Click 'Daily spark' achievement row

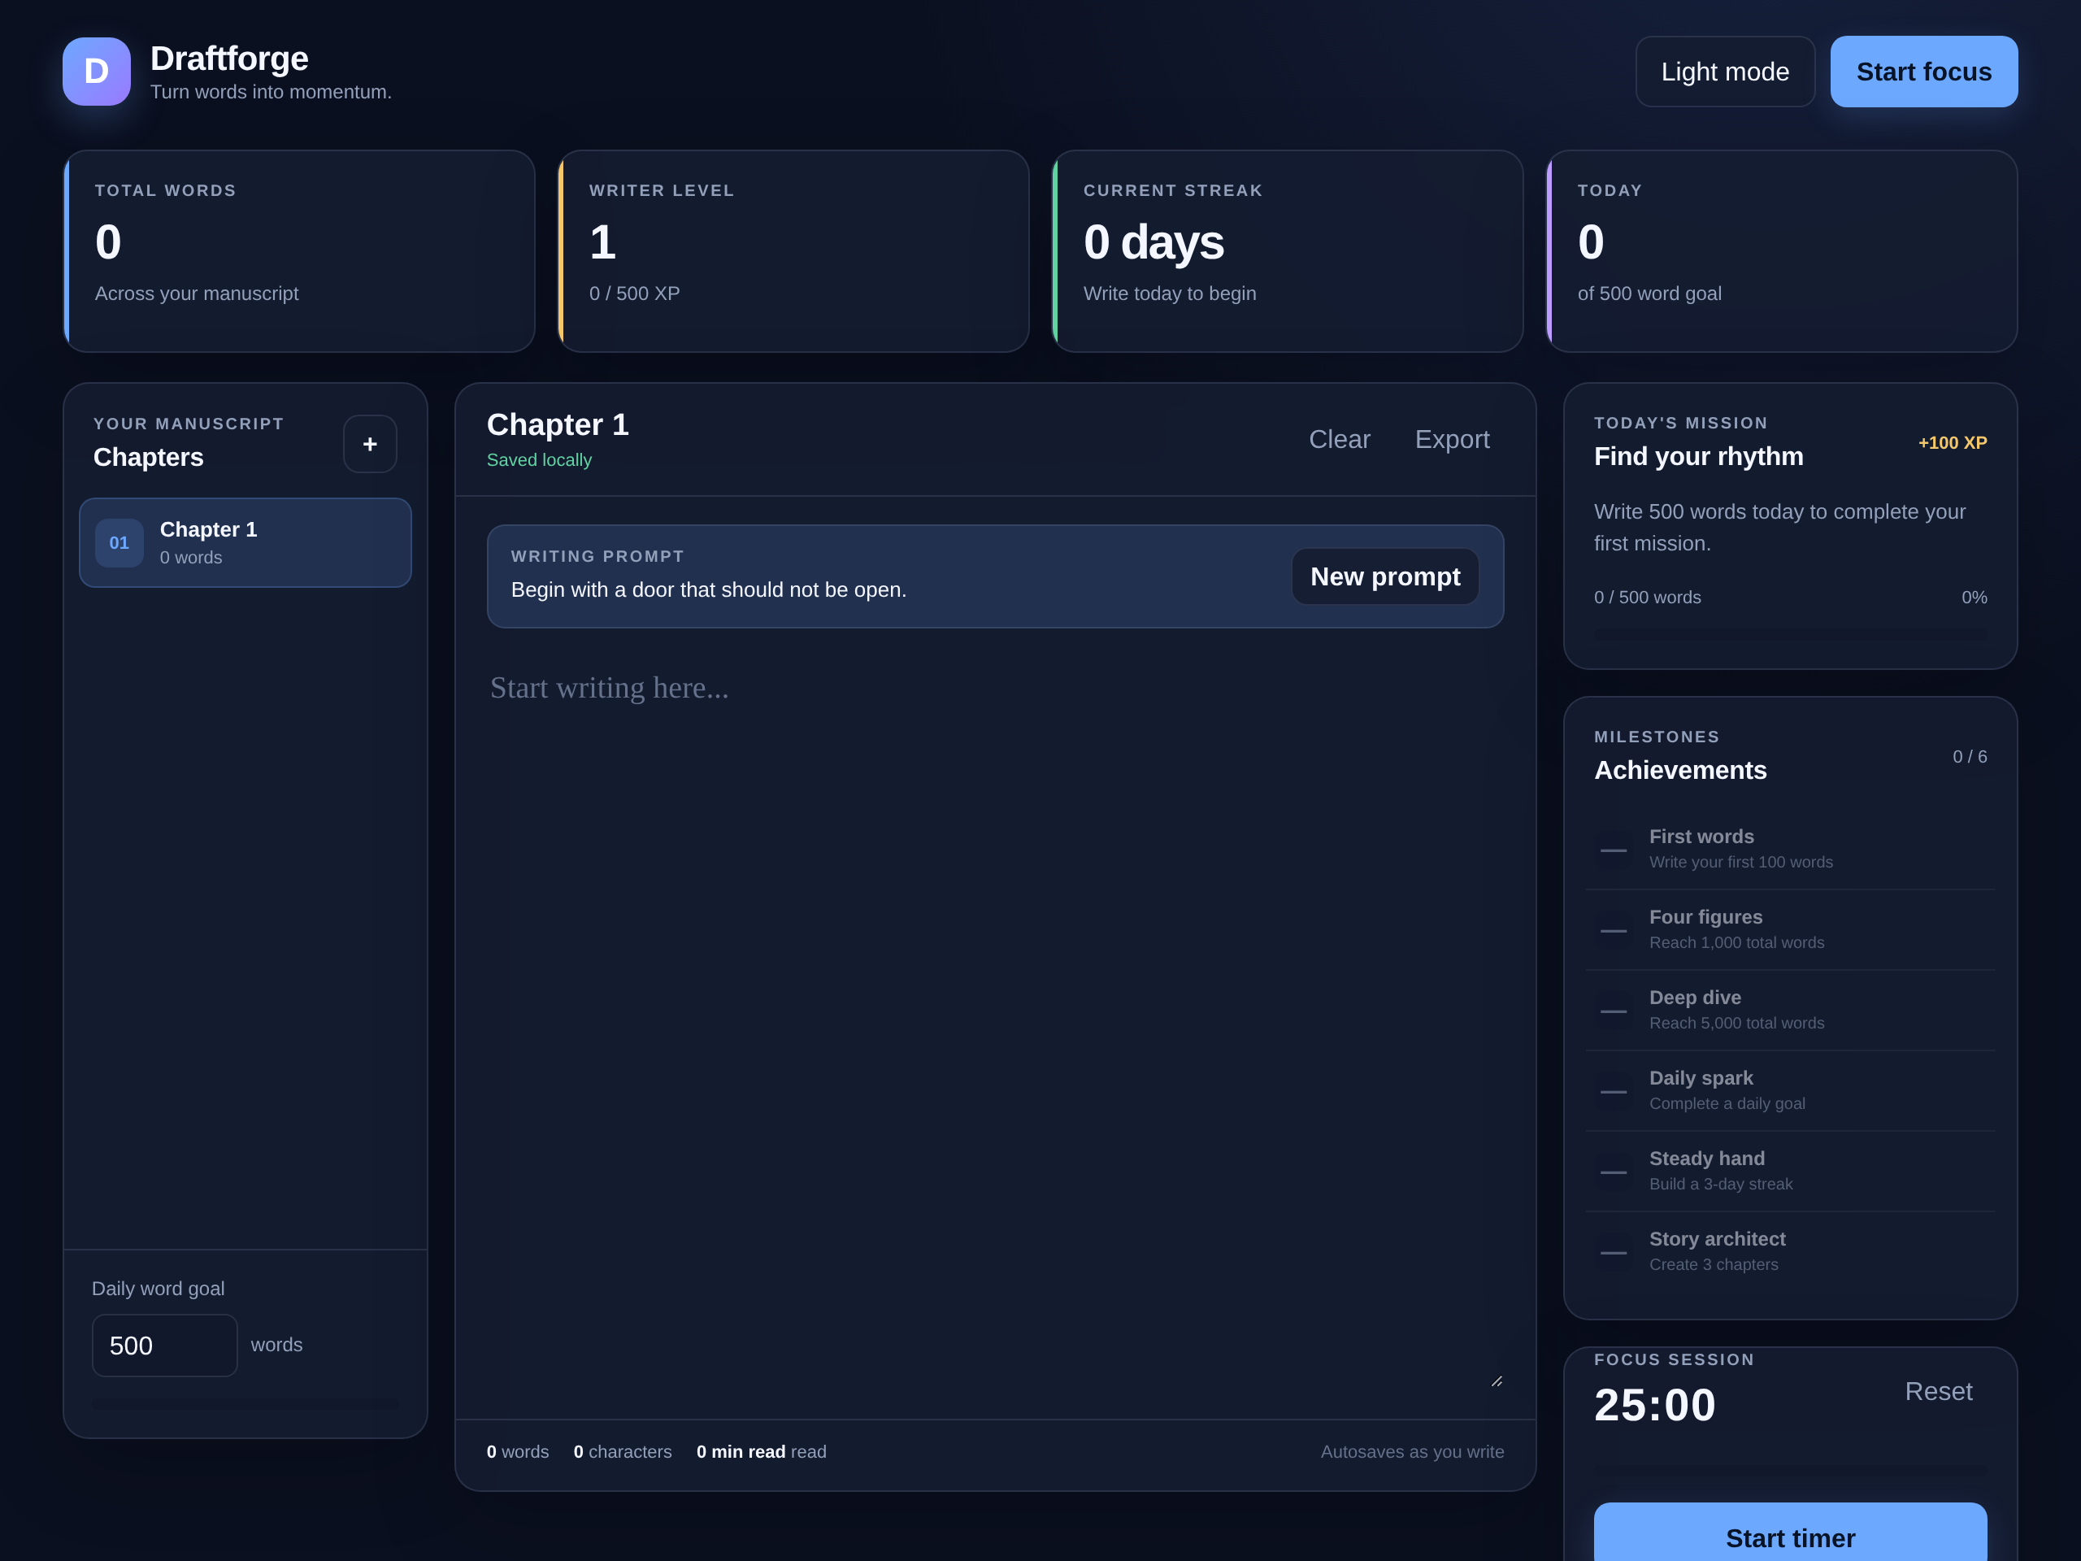1790,1090
